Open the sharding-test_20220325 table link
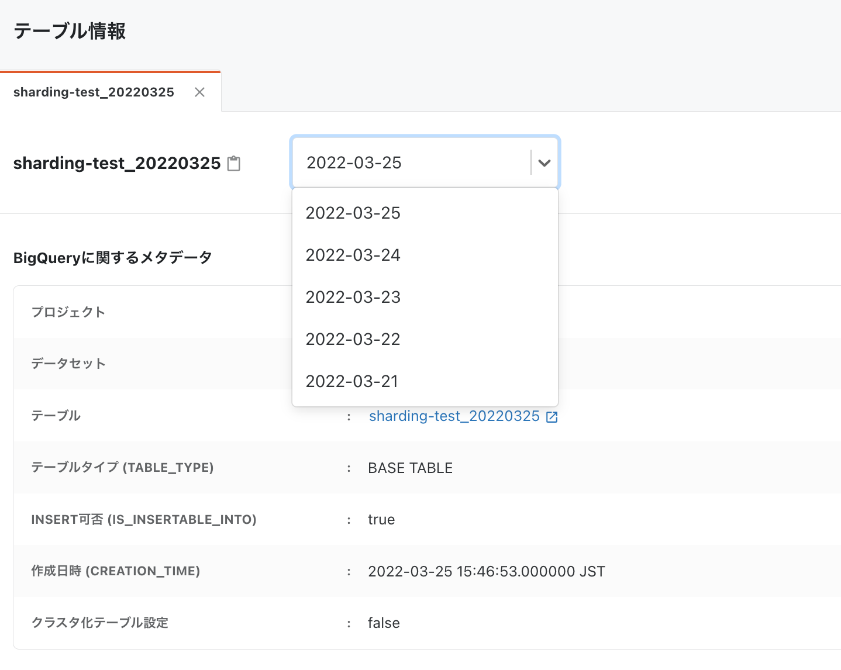This screenshot has width=841, height=670. point(454,416)
